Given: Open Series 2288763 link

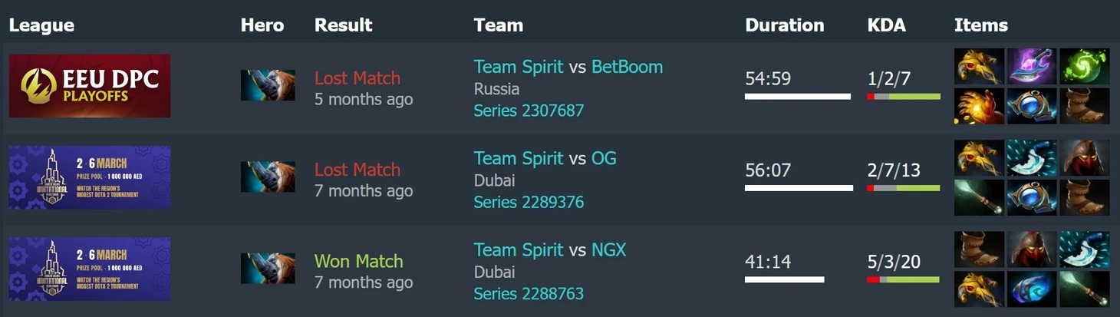Looking at the screenshot, I should click(x=529, y=294).
